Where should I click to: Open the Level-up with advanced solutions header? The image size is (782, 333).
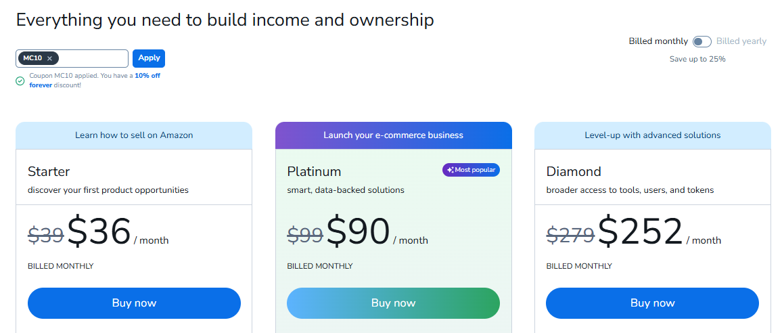(x=653, y=135)
